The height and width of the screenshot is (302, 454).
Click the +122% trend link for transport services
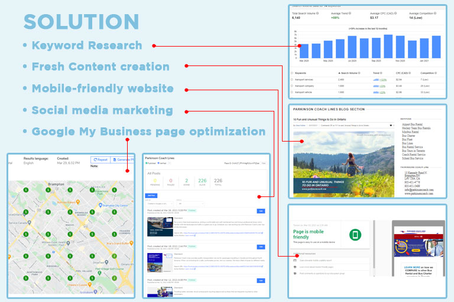tap(383, 80)
